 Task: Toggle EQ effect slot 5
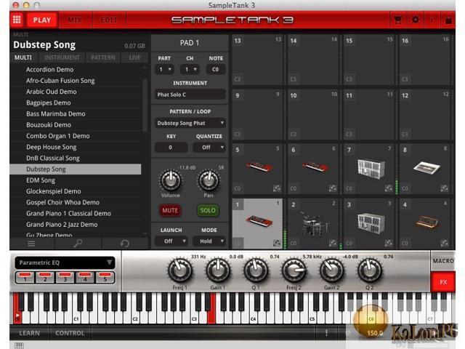[x=105, y=277]
